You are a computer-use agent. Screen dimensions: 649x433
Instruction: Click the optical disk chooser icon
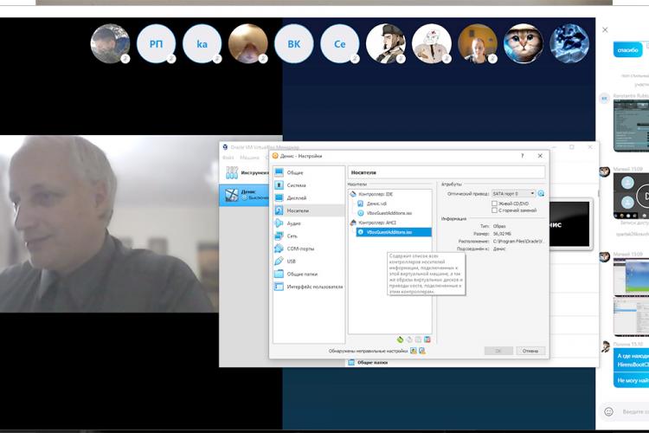click(542, 194)
